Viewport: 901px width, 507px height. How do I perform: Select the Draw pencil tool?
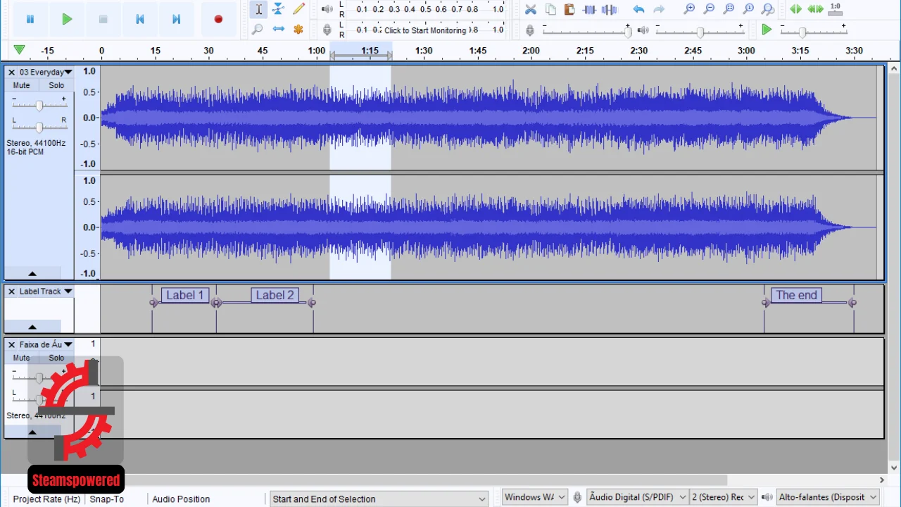pyautogui.click(x=298, y=9)
